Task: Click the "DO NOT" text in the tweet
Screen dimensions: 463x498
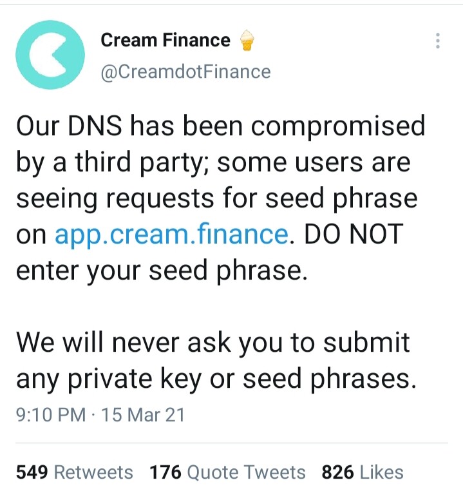Action: [354, 235]
